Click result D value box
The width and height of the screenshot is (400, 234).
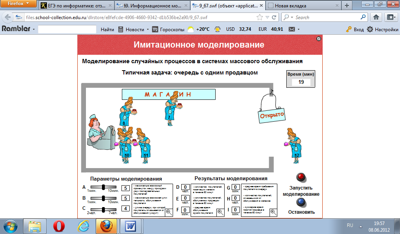pyautogui.click(x=186, y=187)
